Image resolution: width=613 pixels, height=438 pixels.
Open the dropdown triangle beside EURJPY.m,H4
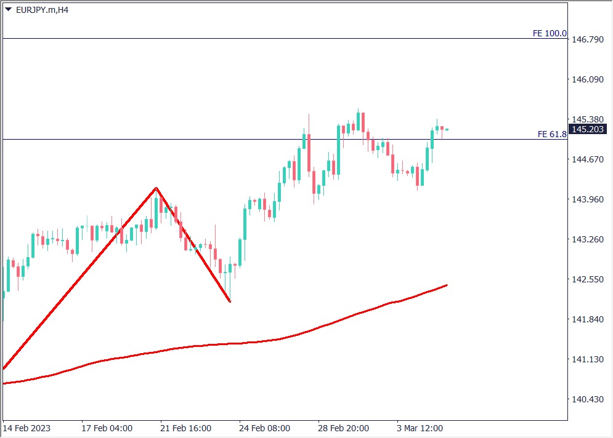click(x=8, y=10)
